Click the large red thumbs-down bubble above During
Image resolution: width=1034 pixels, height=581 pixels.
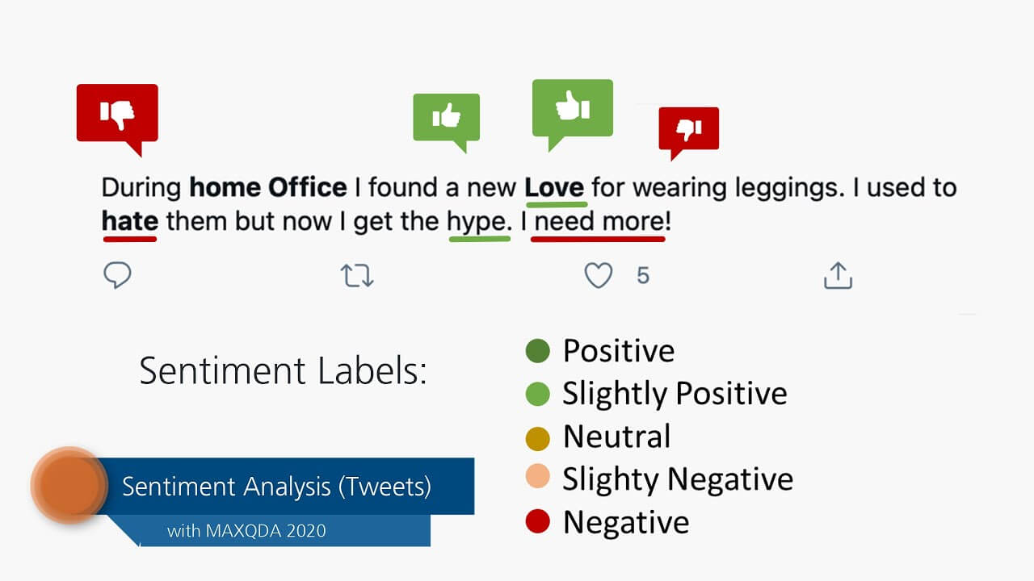click(x=117, y=119)
